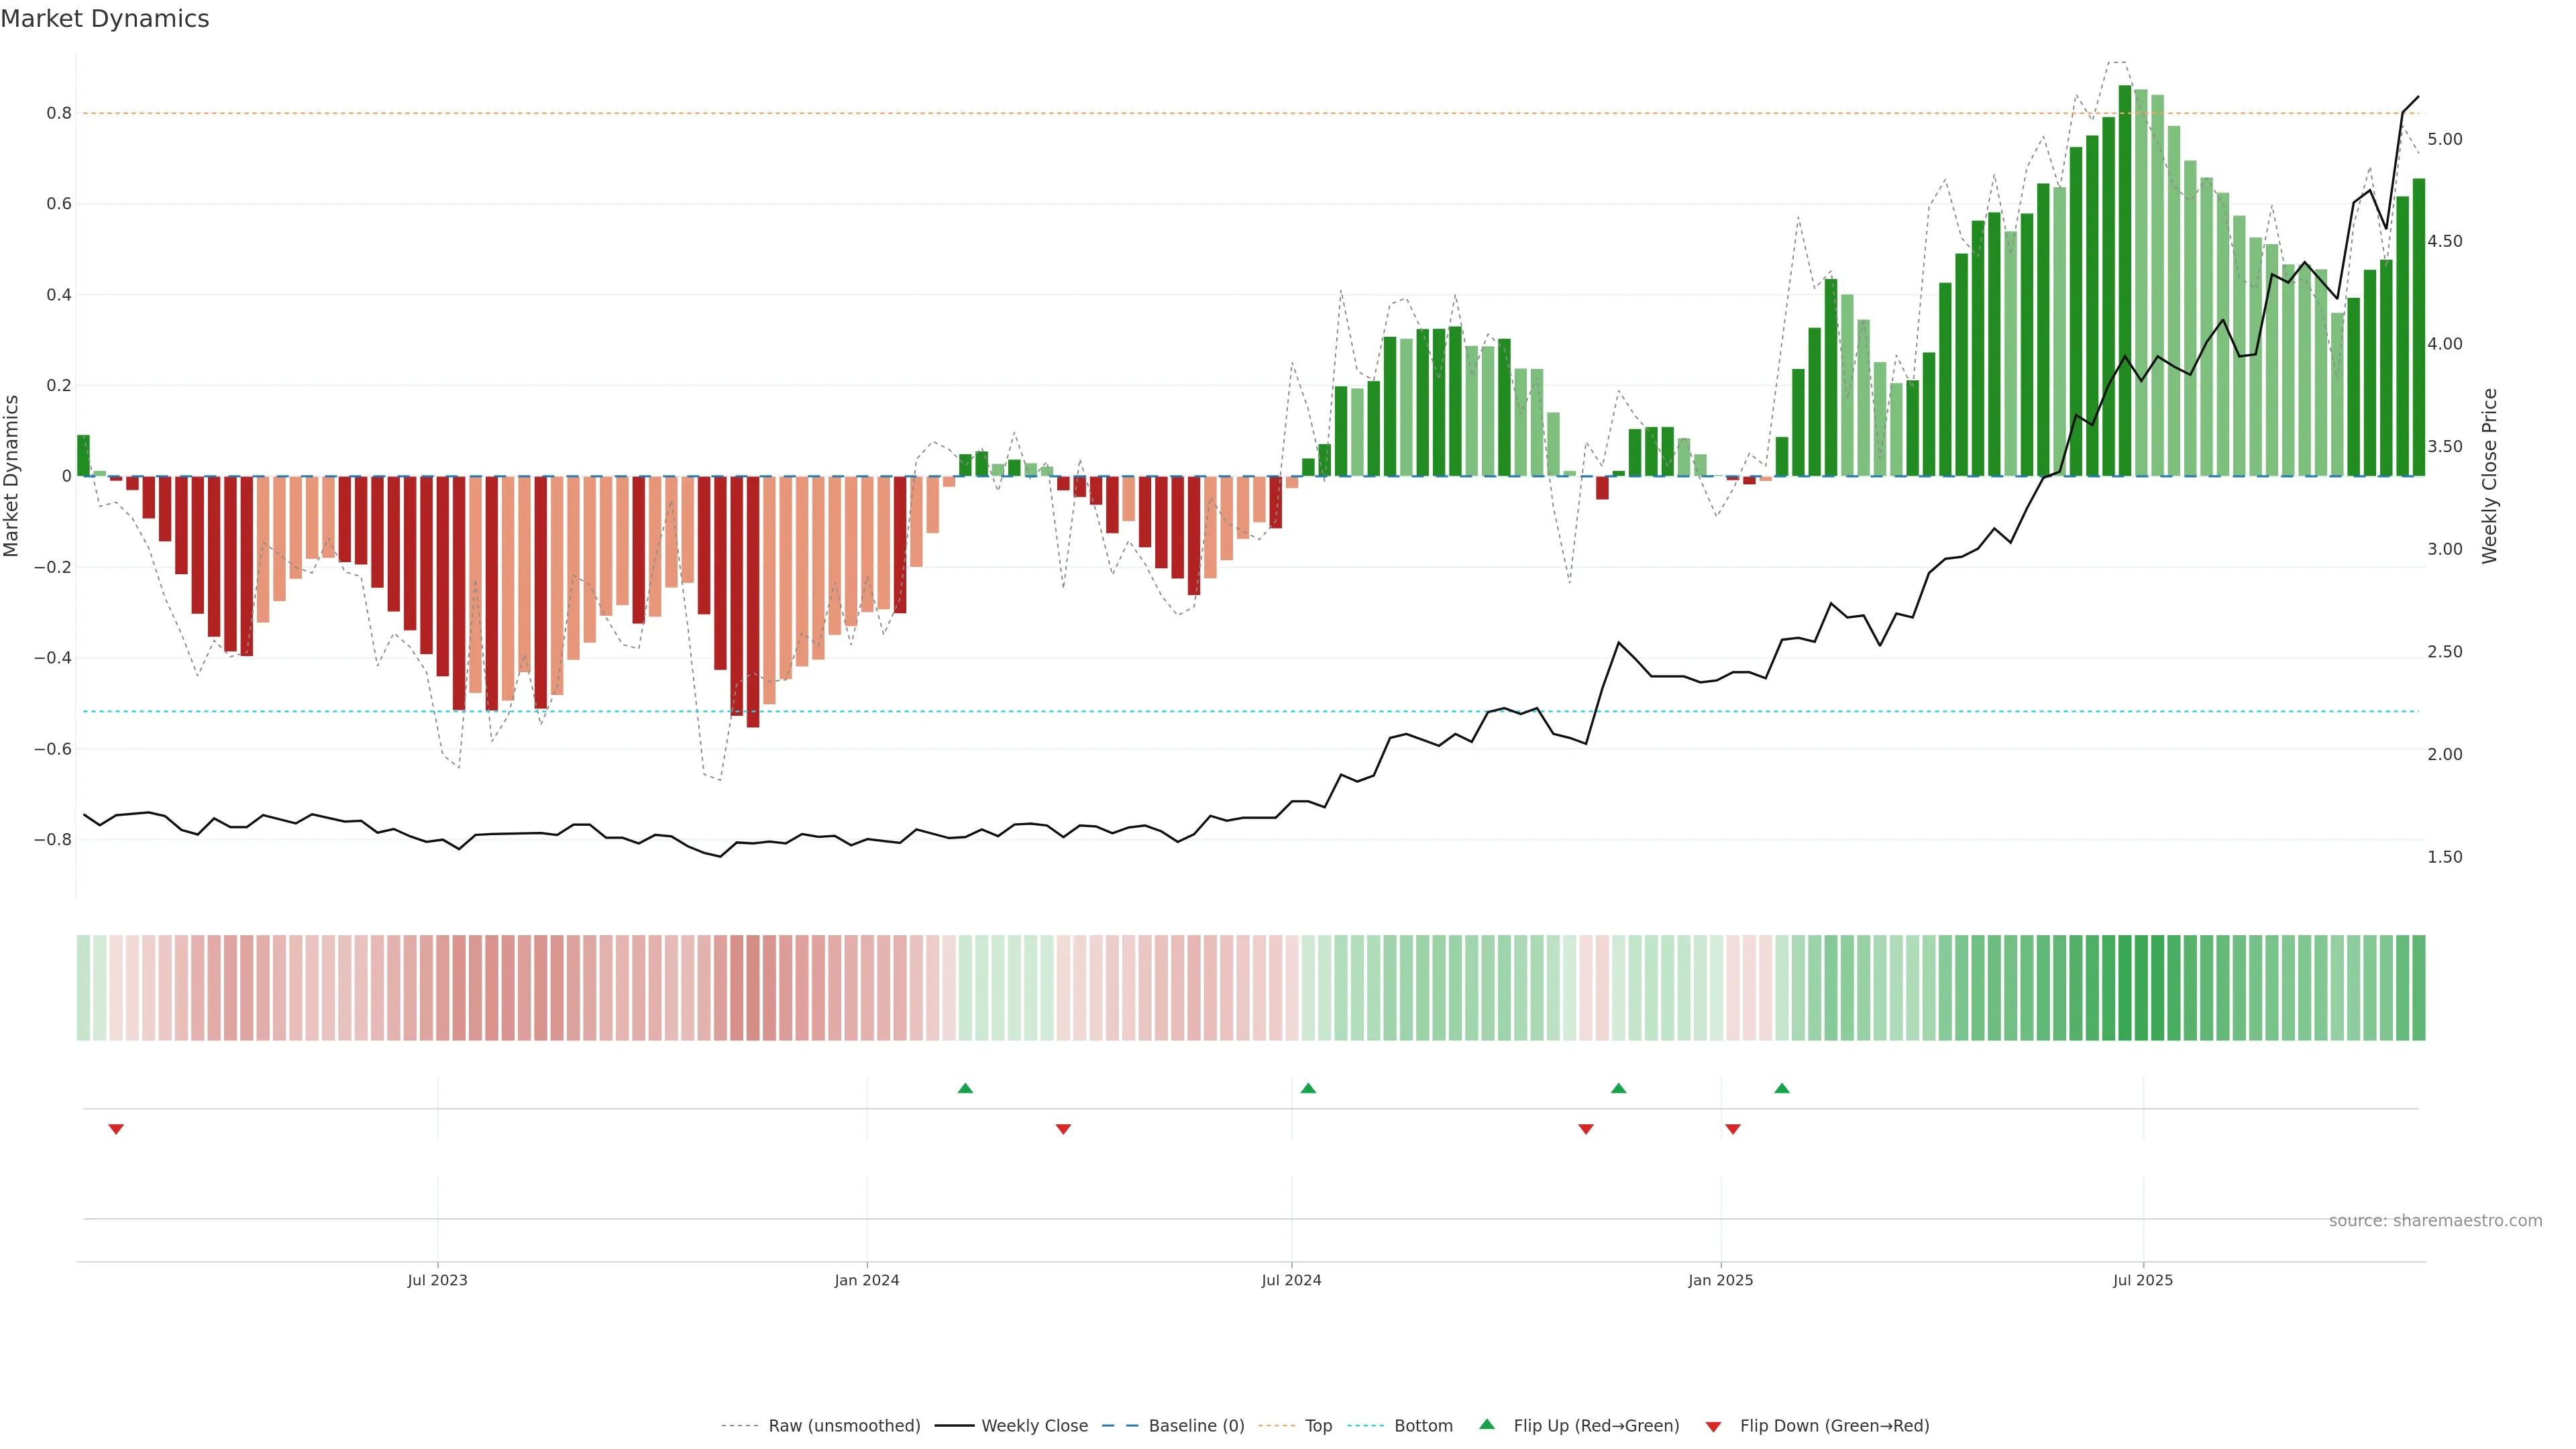The image size is (2576, 1449).
Task: Hide the Top threshold legend series
Action: tap(1318, 1426)
